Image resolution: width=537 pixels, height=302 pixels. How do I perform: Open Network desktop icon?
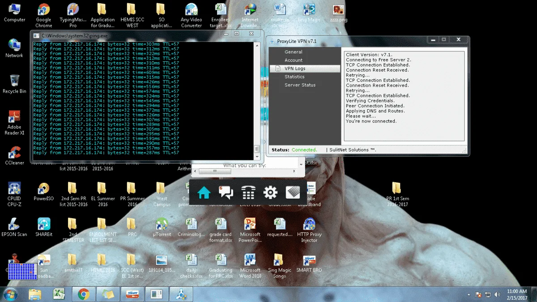14,48
